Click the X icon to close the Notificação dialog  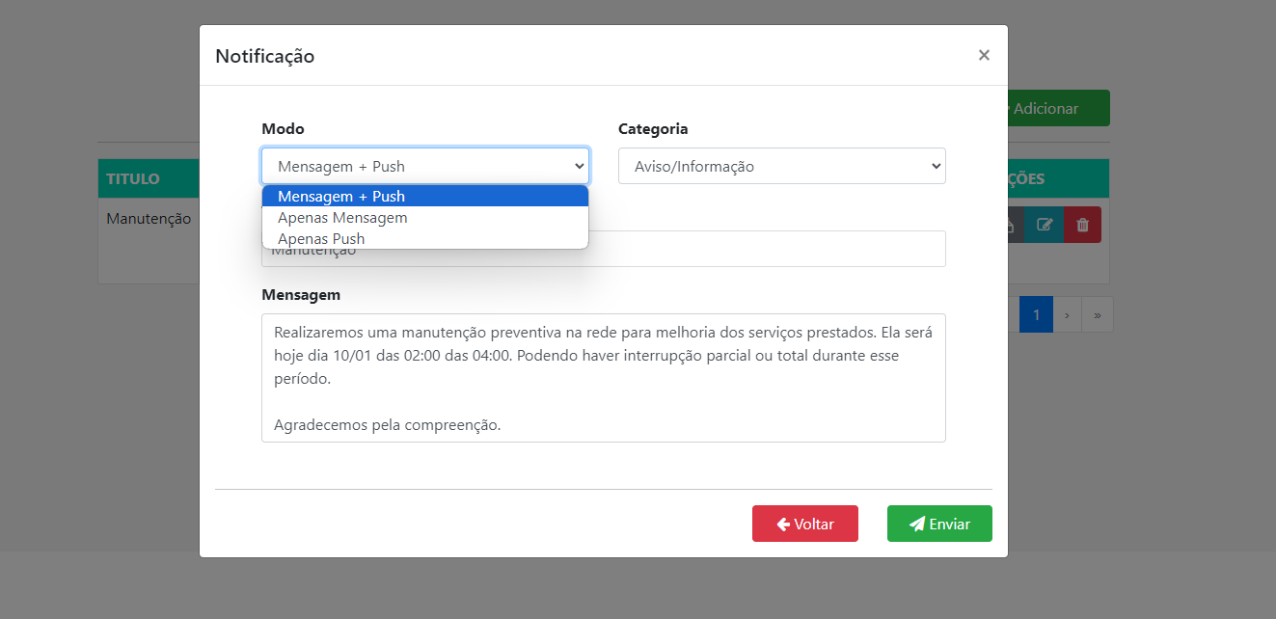tap(984, 55)
